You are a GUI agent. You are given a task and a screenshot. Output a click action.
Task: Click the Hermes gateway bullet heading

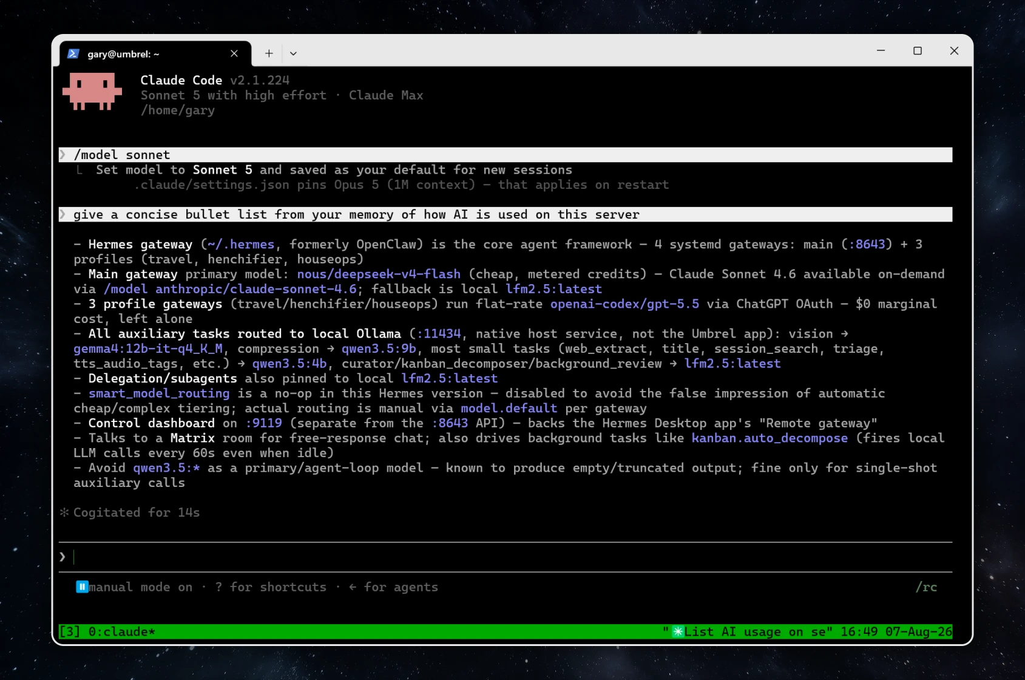point(140,244)
